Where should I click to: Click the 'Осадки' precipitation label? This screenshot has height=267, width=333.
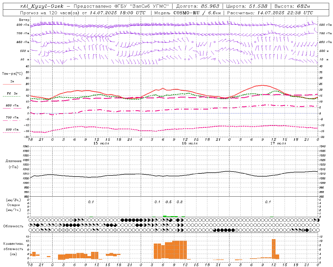[x=14, y=205]
